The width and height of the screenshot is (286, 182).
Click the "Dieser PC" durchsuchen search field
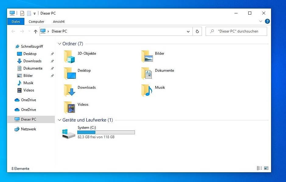coord(236,31)
